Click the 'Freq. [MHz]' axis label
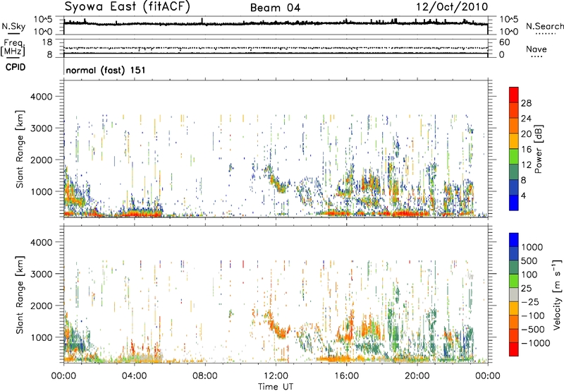This screenshot has width=564, height=391. 13,47
